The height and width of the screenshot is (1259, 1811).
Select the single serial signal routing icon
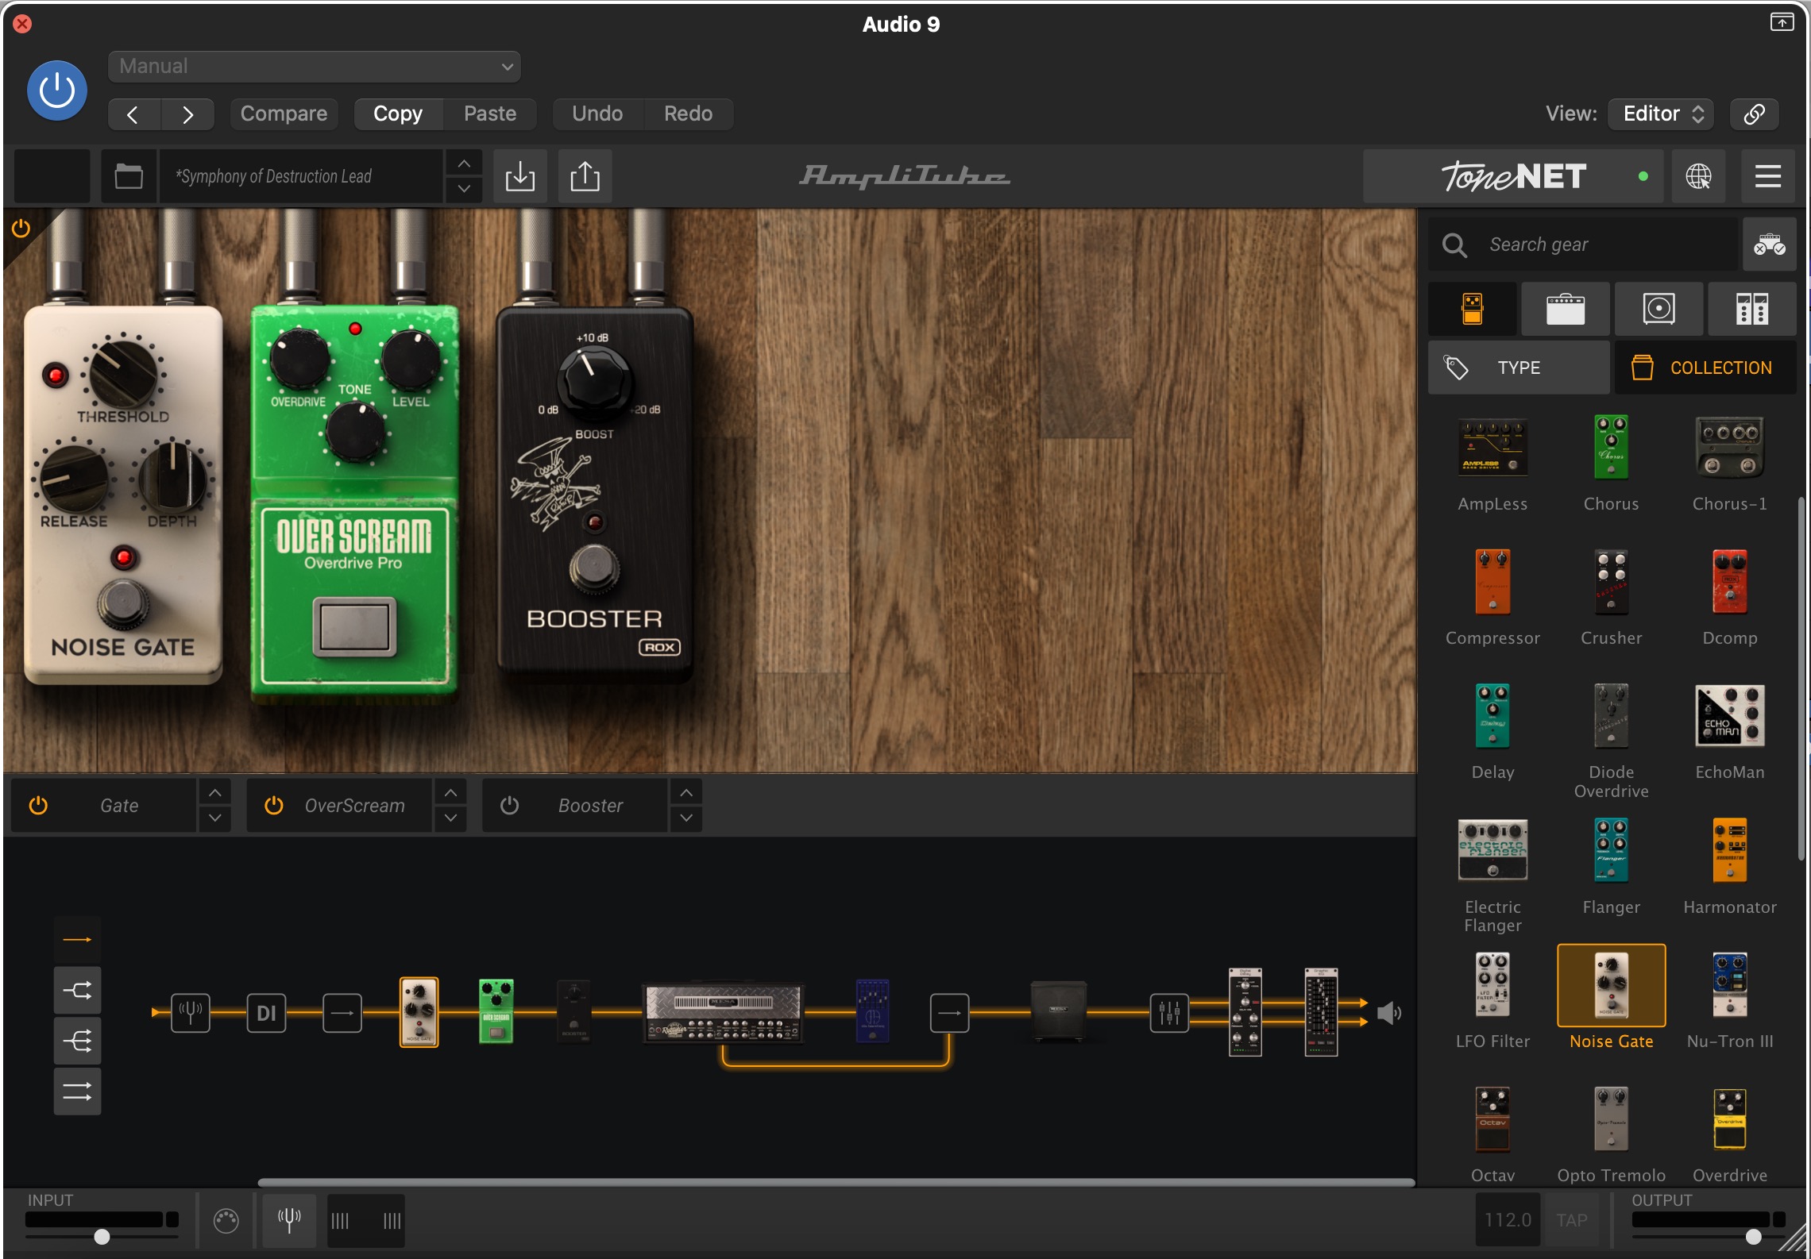[x=77, y=940]
